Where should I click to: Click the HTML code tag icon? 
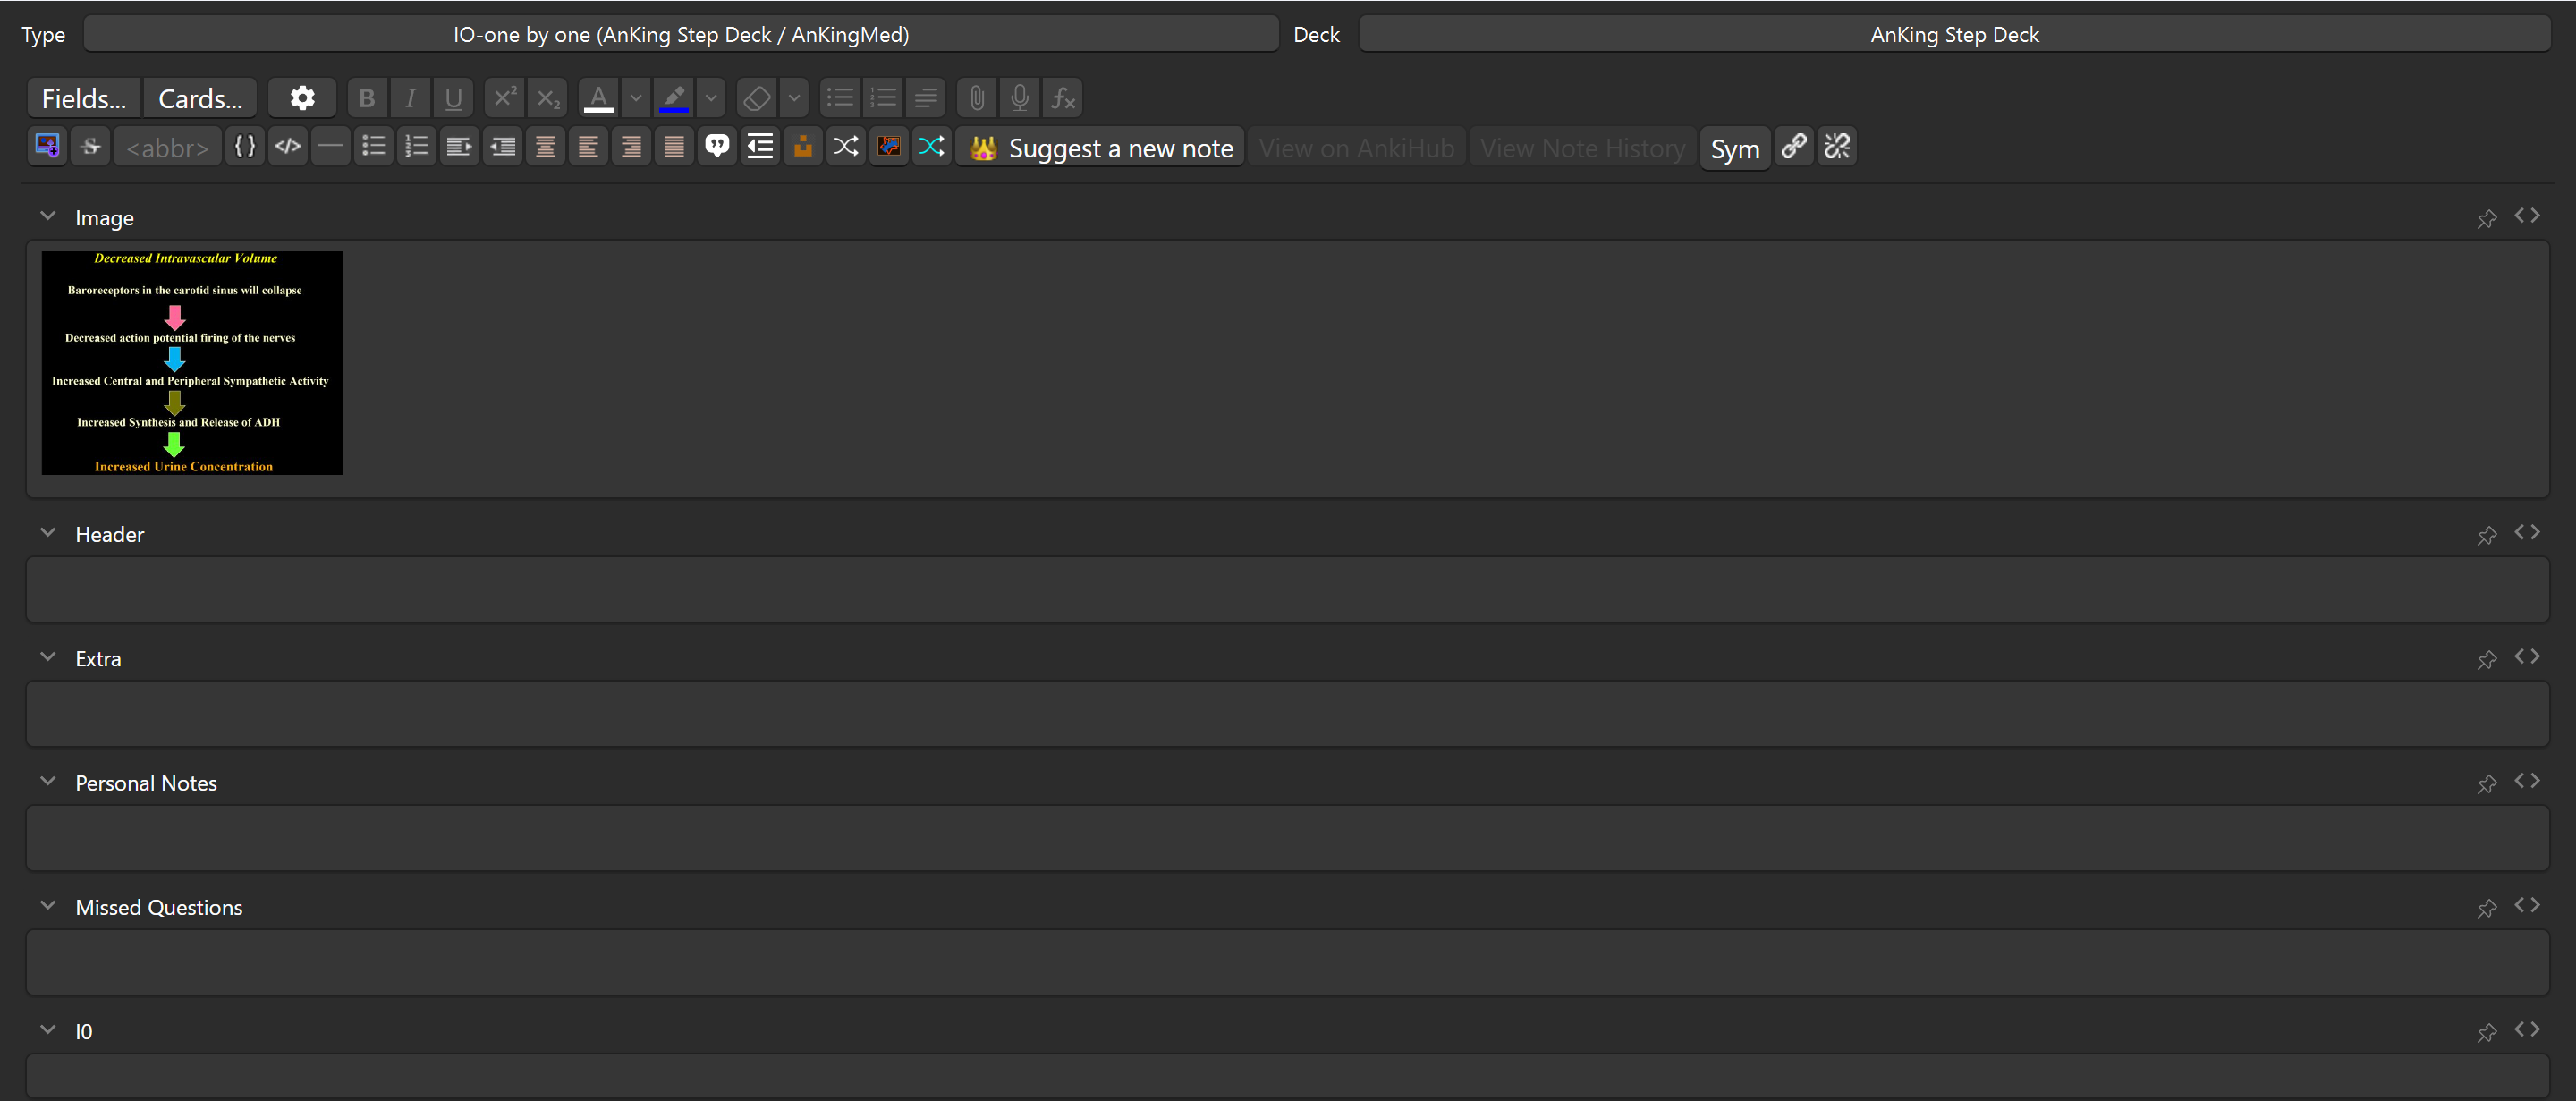click(288, 147)
